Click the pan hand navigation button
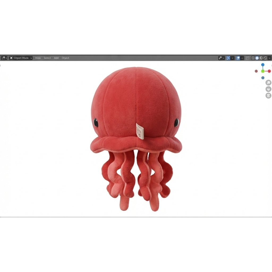Viewport: 272px width, 272px height. (268, 89)
